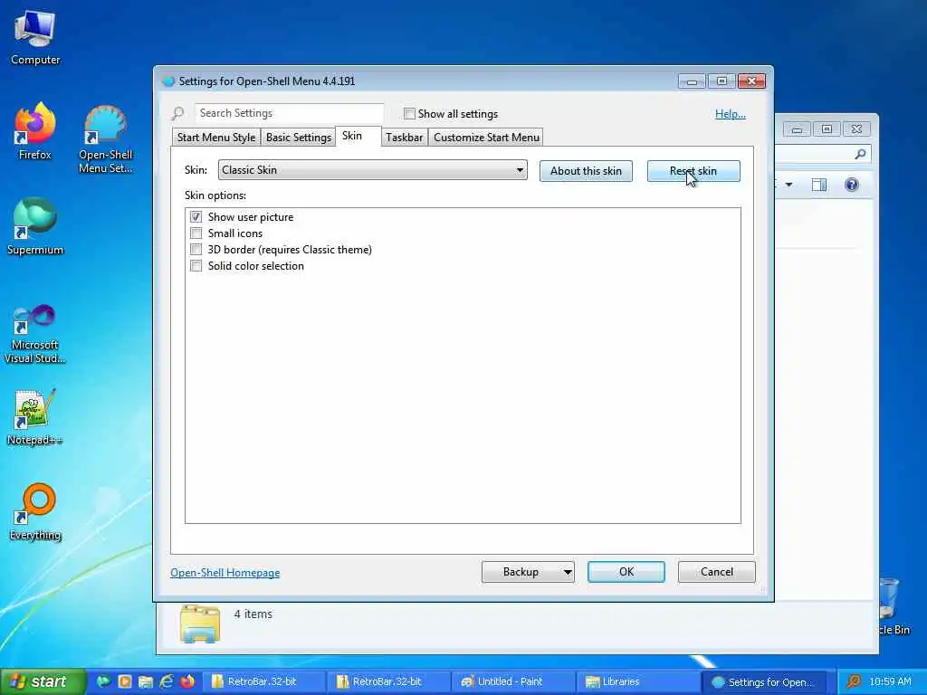Click the Reset skin button

tap(693, 171)
